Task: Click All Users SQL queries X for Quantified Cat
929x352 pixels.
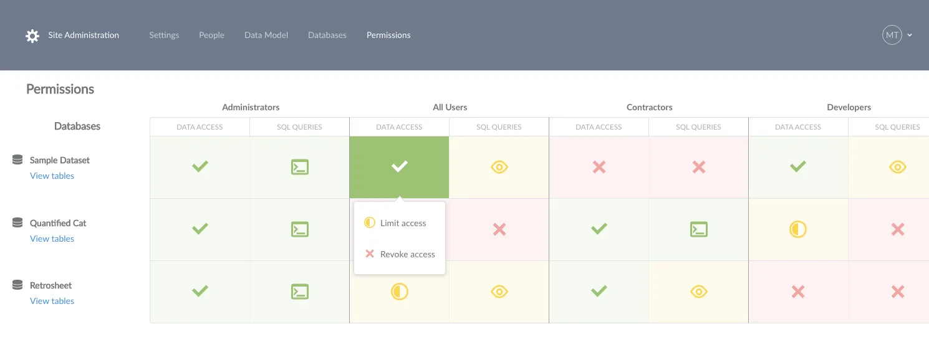Action: point(499,229)
